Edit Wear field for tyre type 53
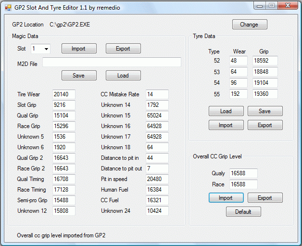 pyautogui.click(x=238, y=72)
